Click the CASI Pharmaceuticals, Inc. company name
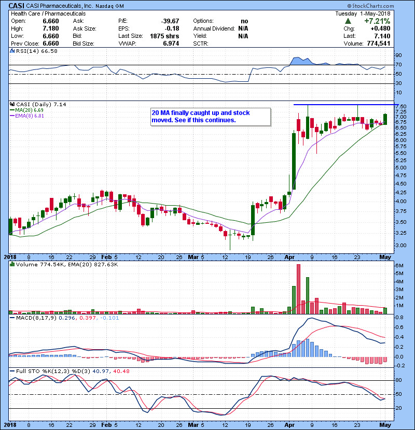The width and height of the screenshot is (415, 430). coord(59,6)
